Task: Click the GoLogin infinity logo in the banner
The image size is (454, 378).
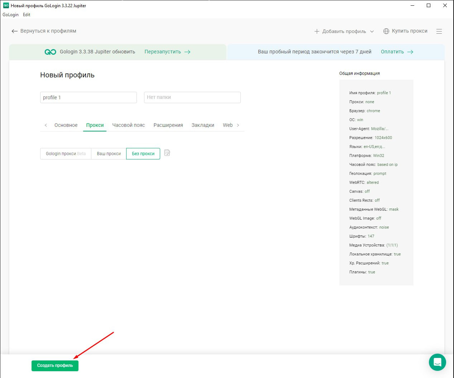Action: [x=50, y=52]
